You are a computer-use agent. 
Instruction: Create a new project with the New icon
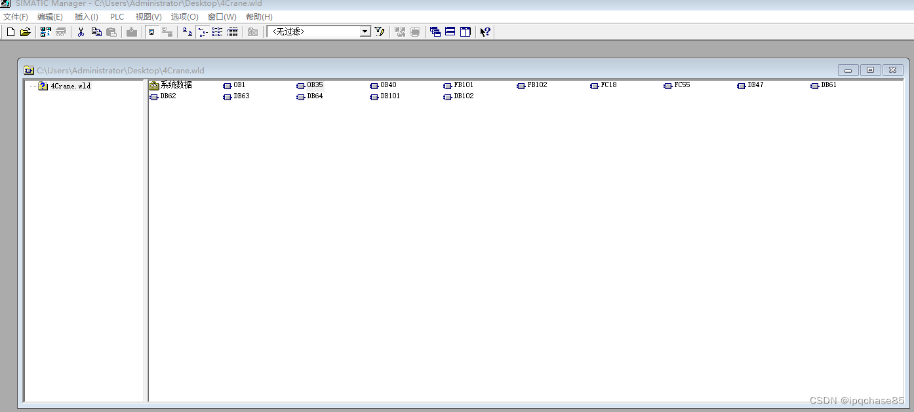[x=10, y=31]
